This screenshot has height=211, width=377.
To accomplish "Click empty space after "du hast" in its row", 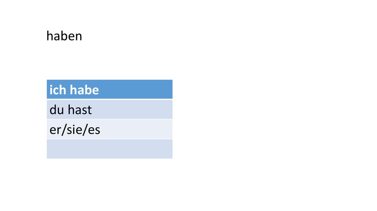I will pyautogui.click(x=136, y=110).
